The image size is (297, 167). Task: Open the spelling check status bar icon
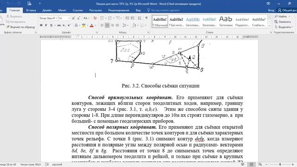[x=47, y=164]
